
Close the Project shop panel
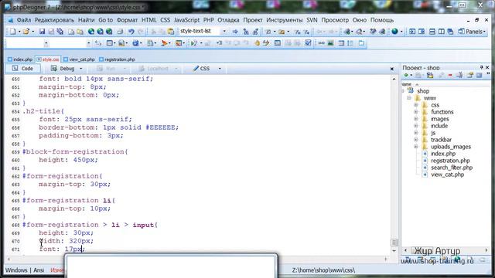pyautogui.click(x=487, y=67)
